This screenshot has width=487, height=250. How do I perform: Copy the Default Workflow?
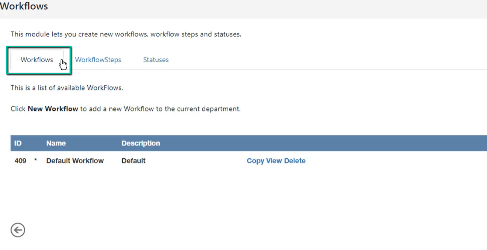tap(255, 161)
